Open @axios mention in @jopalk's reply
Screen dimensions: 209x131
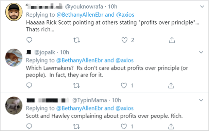(124, 60)
